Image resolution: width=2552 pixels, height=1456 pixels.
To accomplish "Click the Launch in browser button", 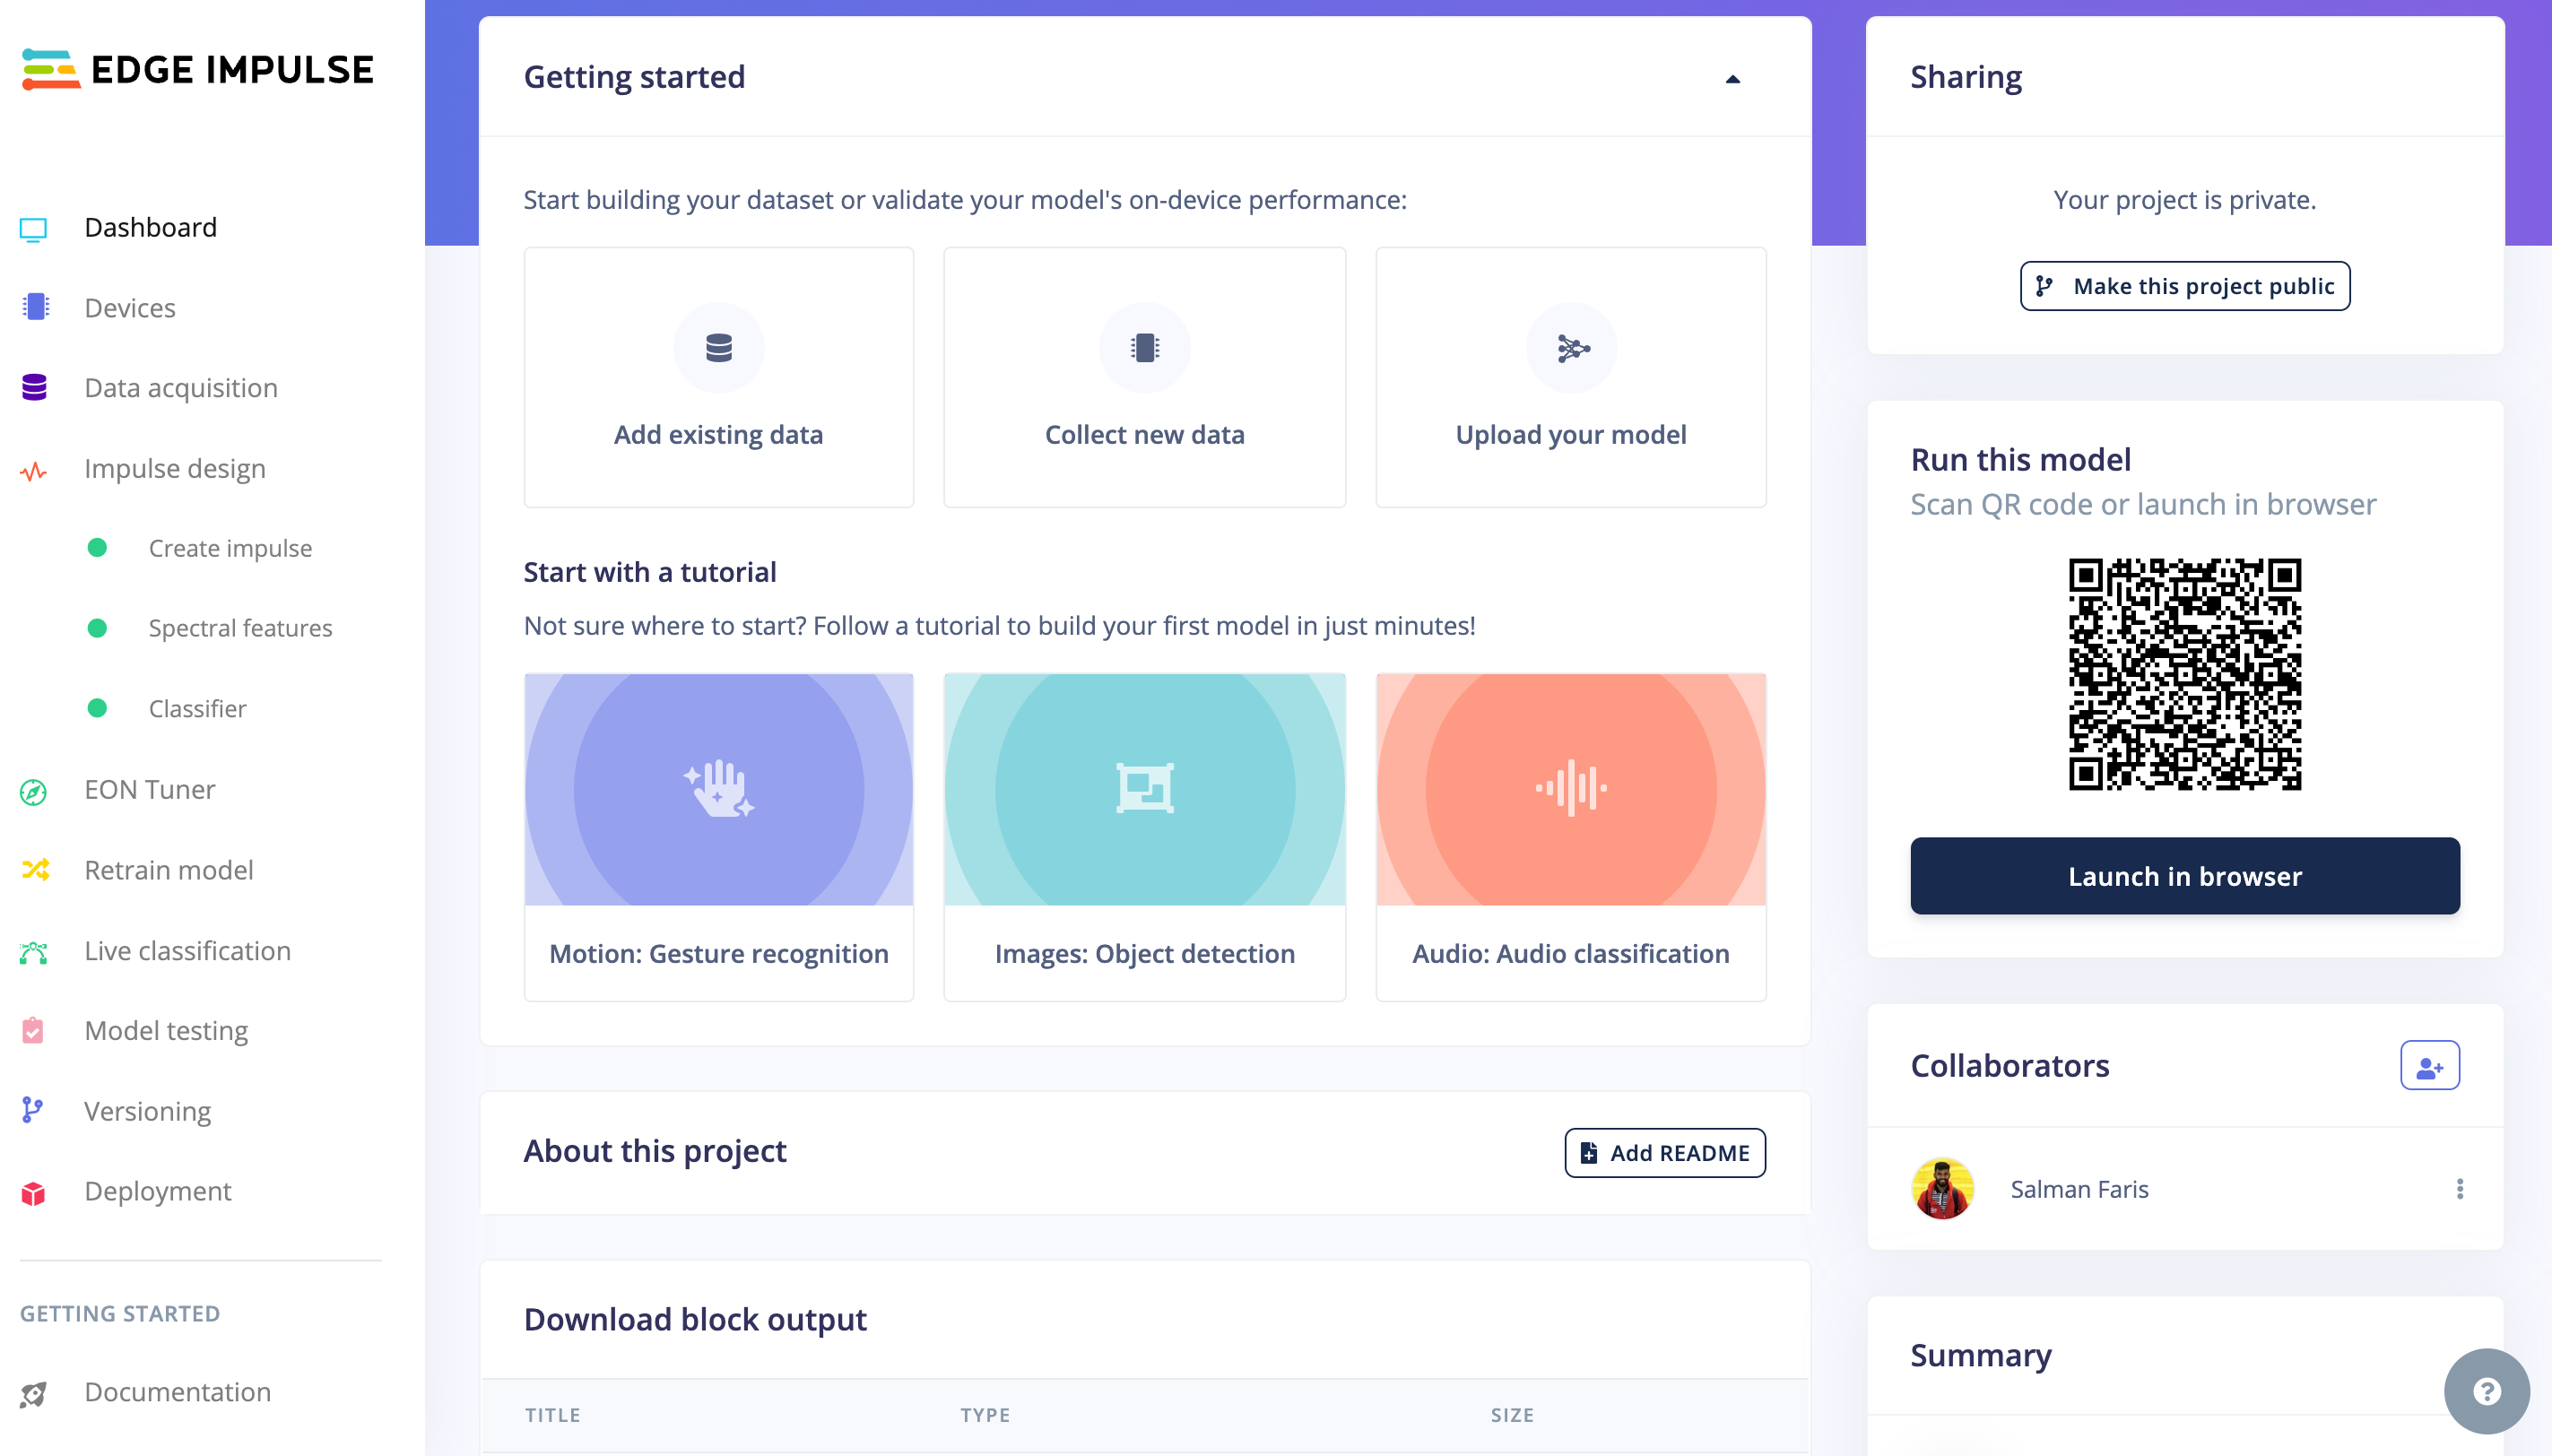I will (2184, 876).
